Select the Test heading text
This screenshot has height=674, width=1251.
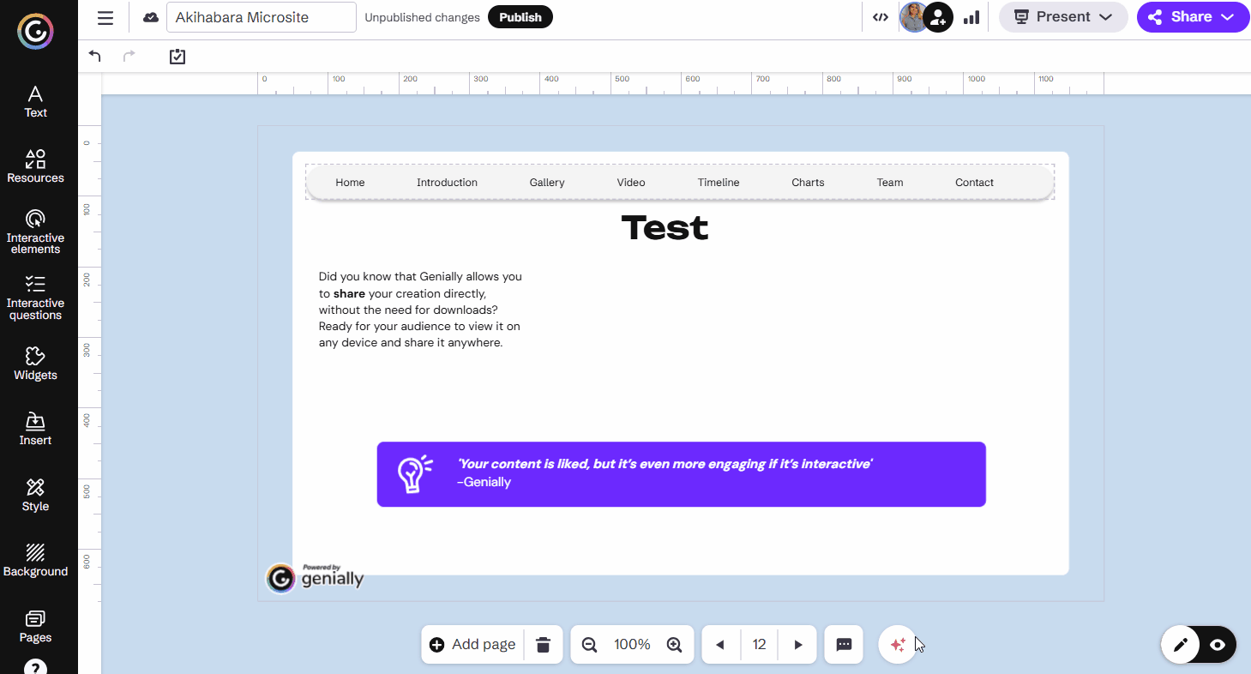665,228
